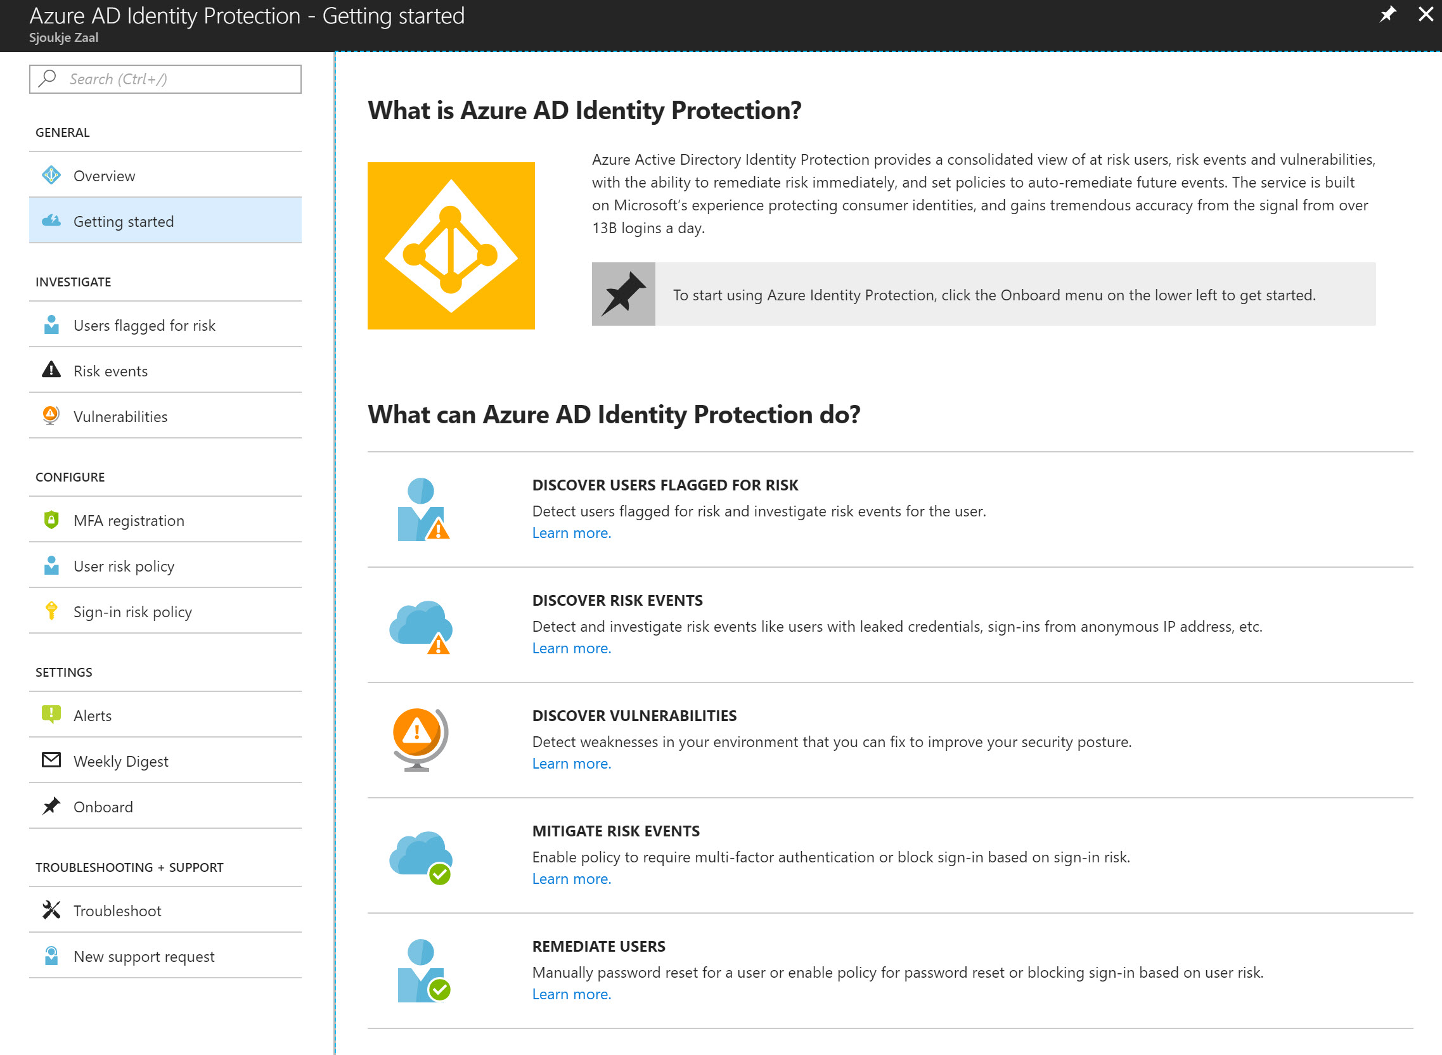Click the Alerts exclamation icon
This screenshot has height=1055, width=1442.
click(x=51, y=714)
